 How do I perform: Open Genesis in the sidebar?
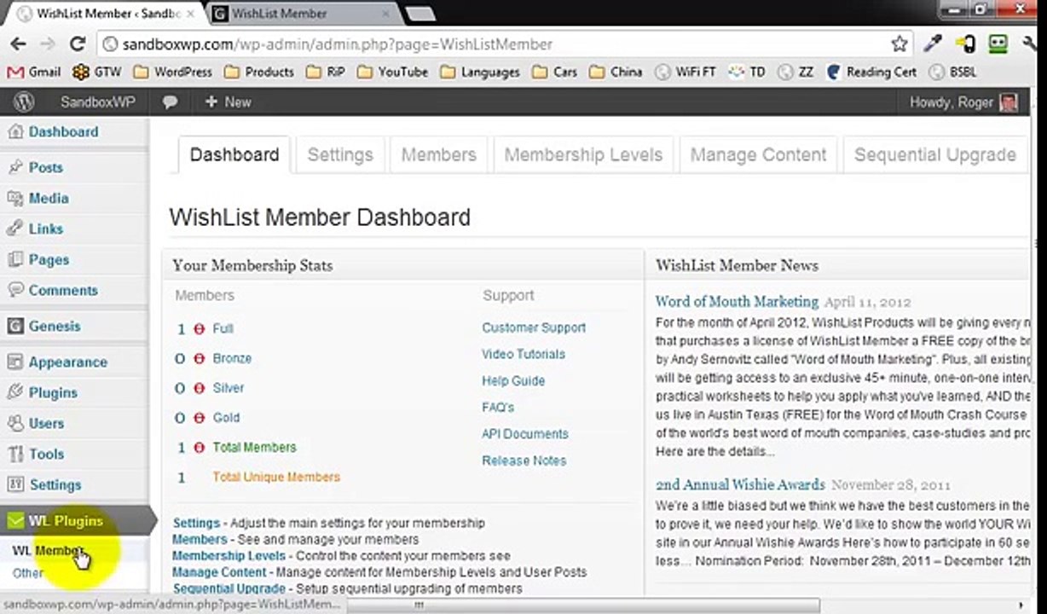pos(55,327)
